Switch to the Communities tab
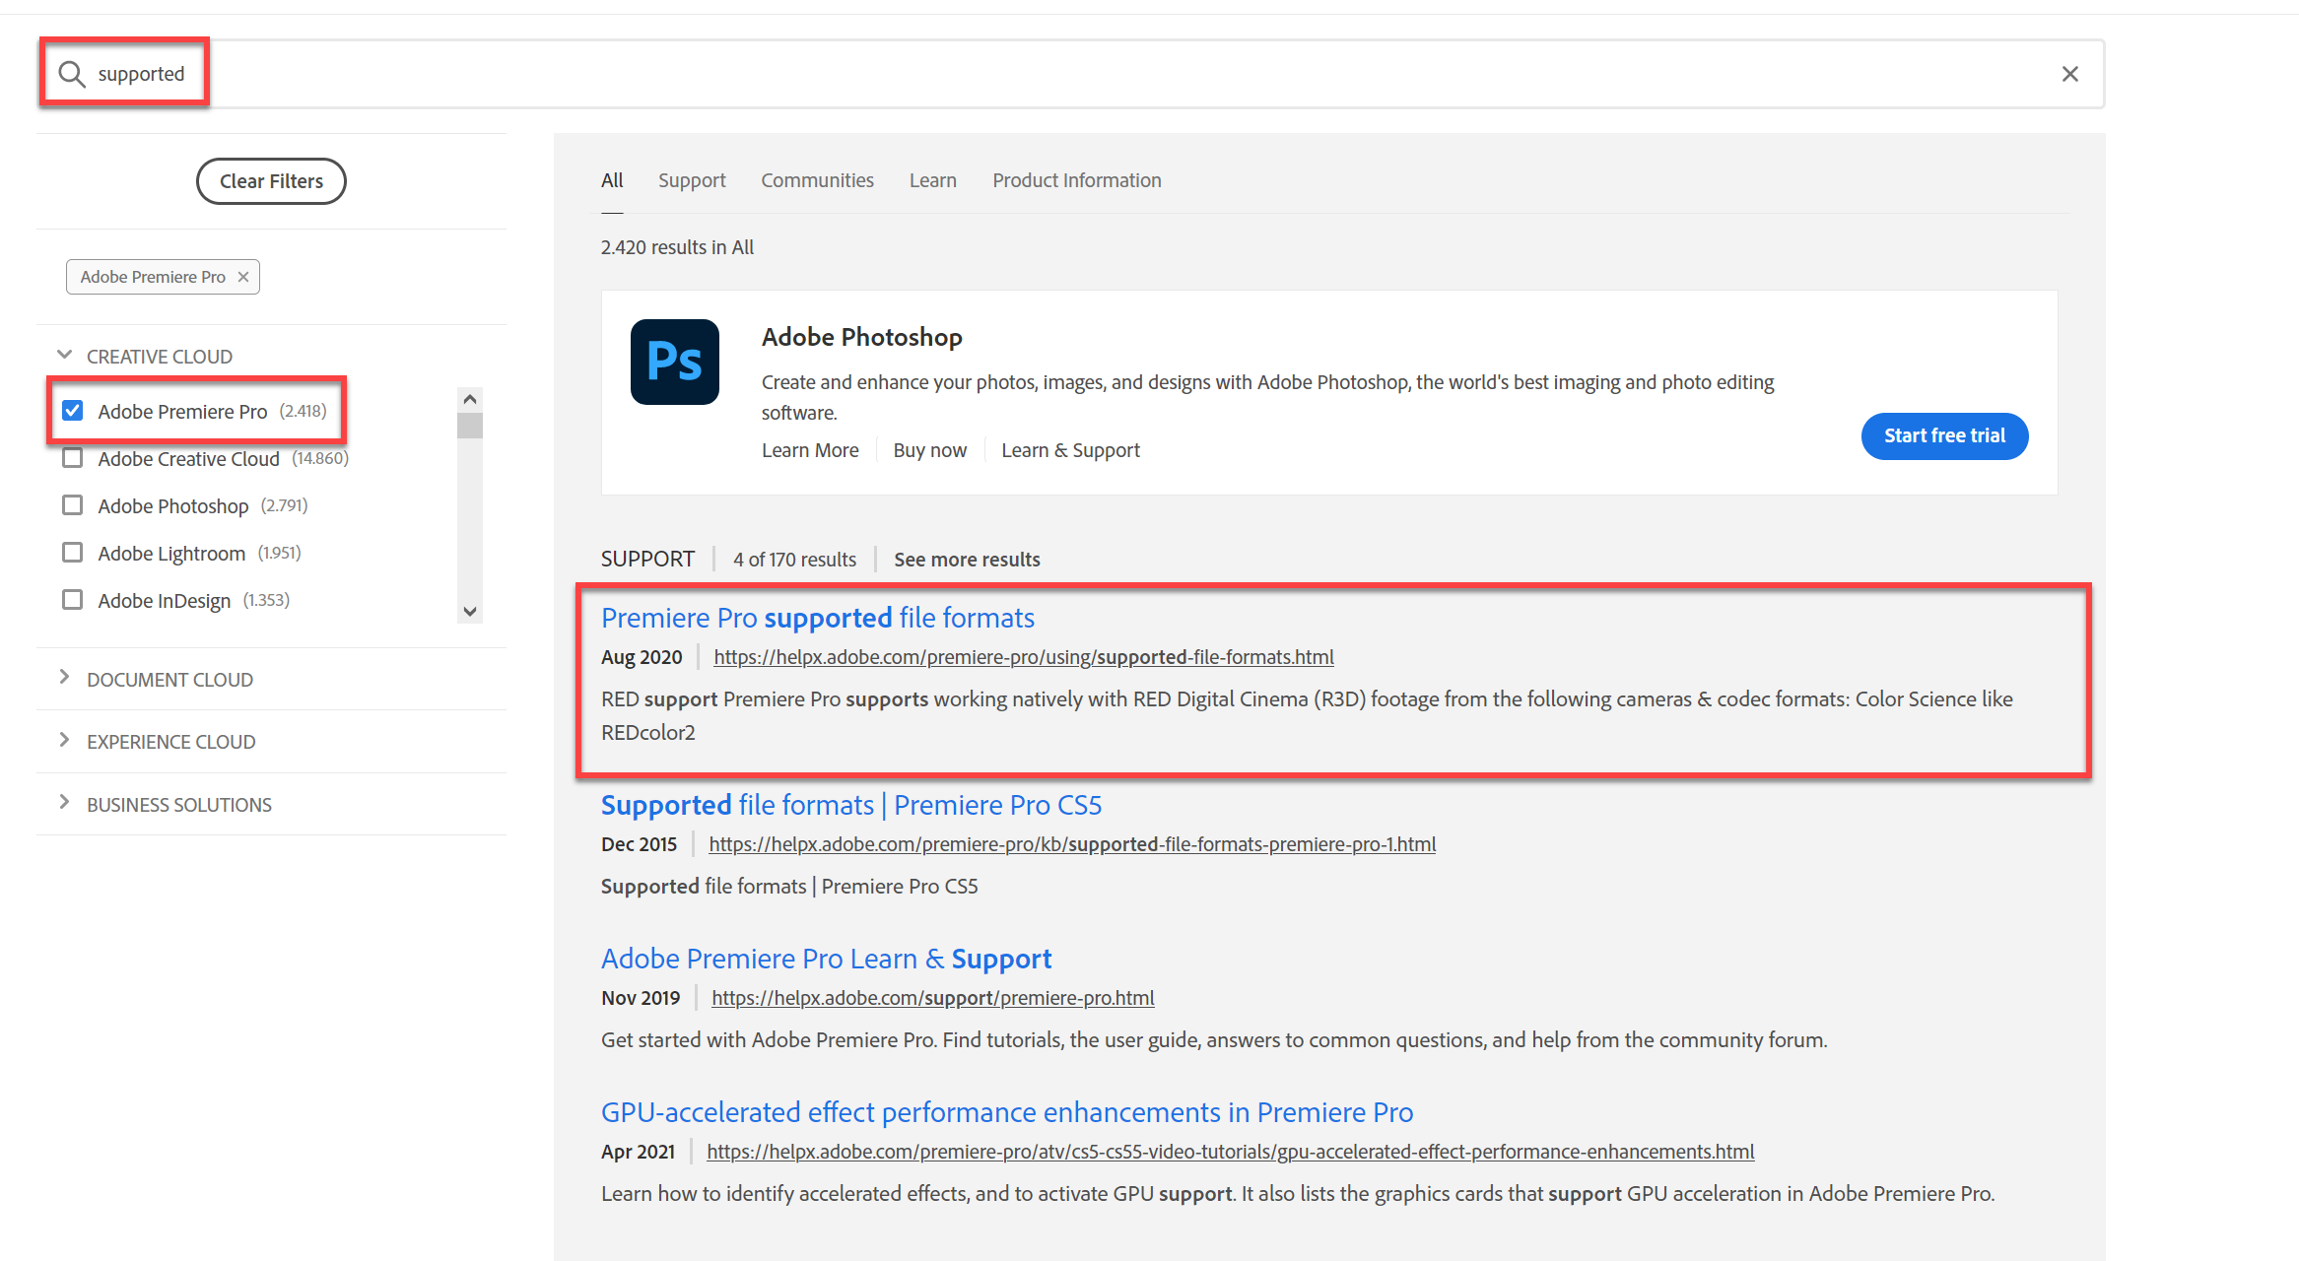 (x=817, y=179)
